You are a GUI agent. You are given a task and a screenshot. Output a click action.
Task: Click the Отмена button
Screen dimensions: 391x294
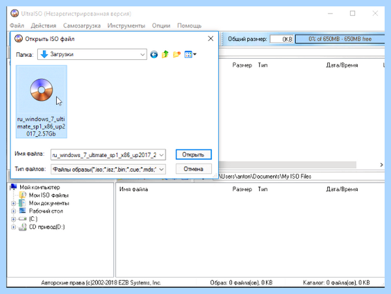pos(194,169)
